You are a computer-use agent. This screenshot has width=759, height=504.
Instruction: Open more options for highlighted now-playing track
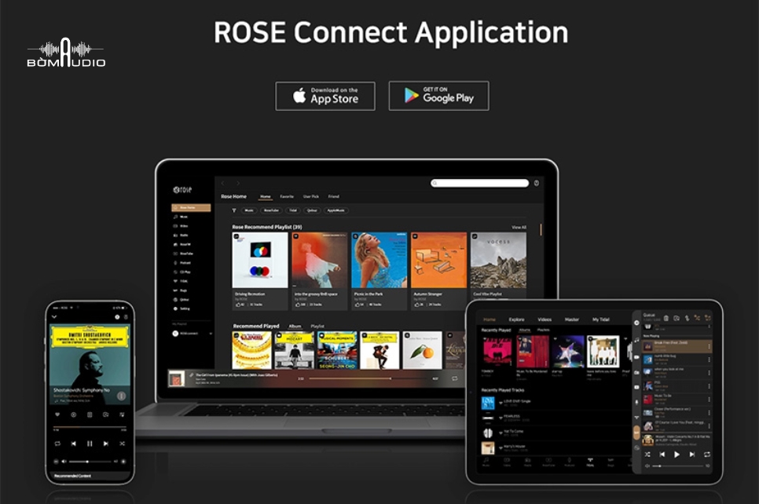(x=709, y=346)
